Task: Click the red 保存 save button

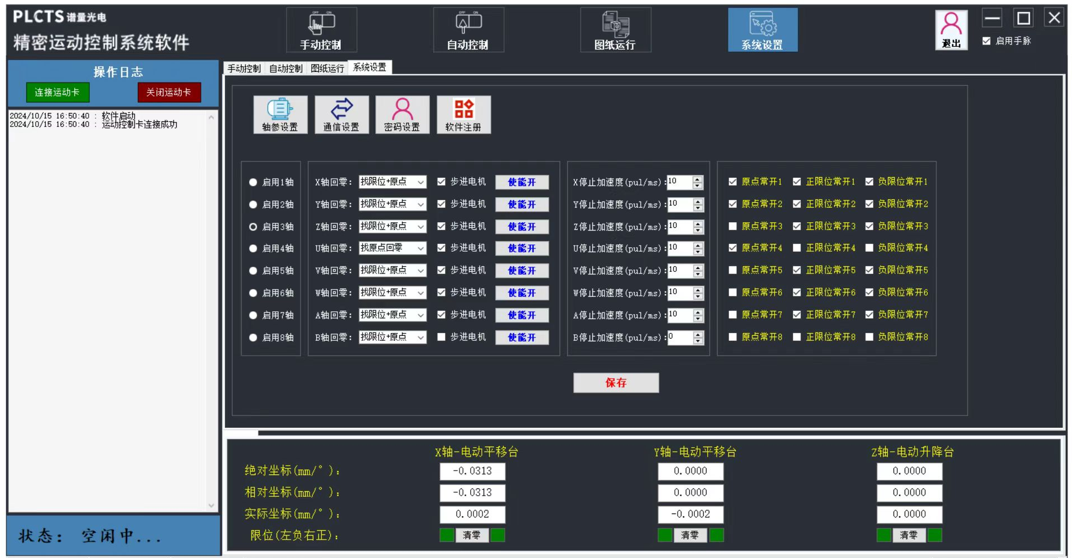Action: (x=616, y=383)
